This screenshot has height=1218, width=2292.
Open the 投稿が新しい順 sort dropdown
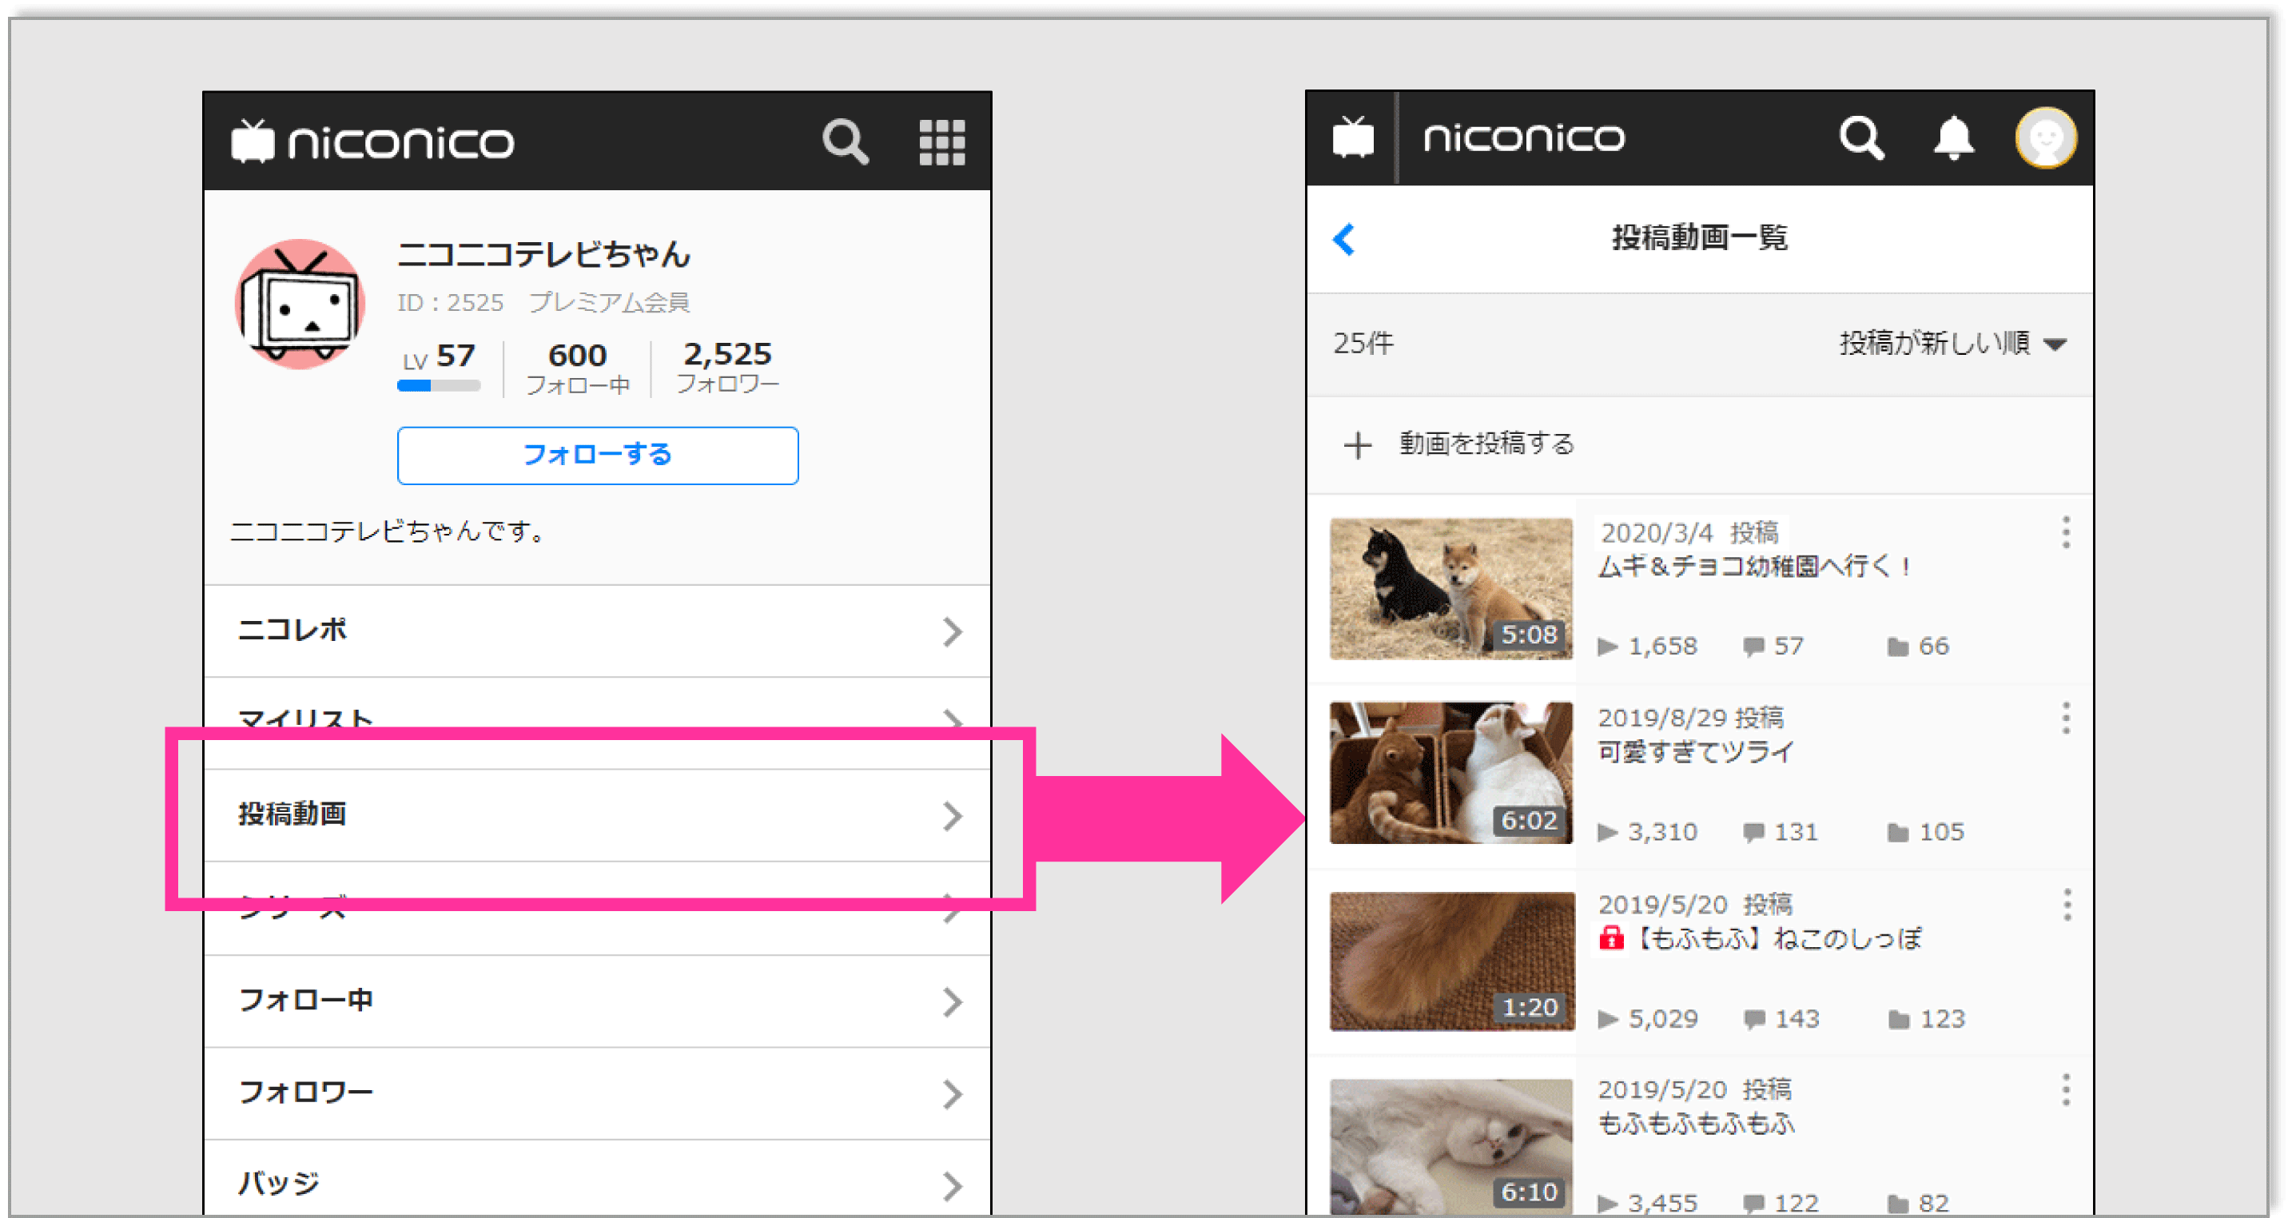1952,343
